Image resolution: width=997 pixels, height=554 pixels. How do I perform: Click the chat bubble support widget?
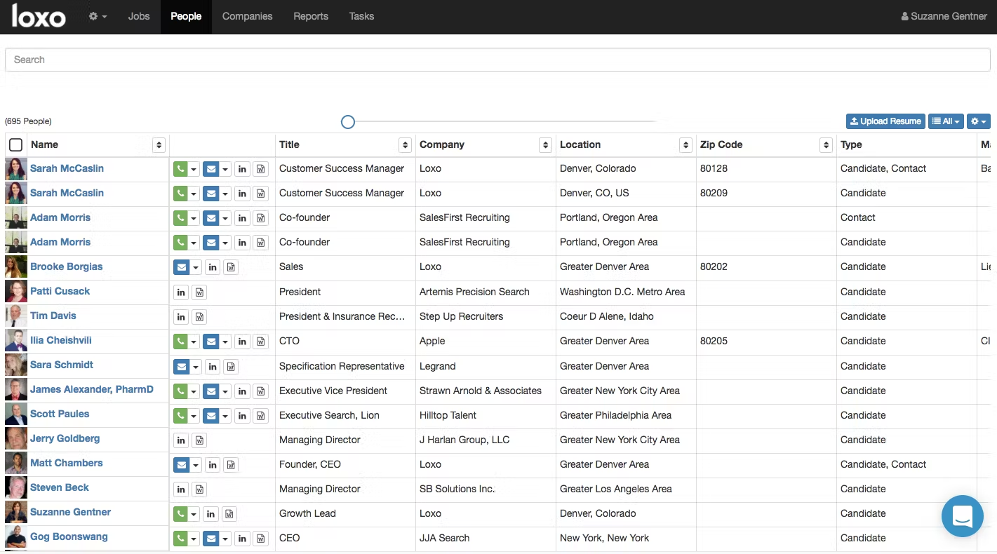click(x=962, y=516)
